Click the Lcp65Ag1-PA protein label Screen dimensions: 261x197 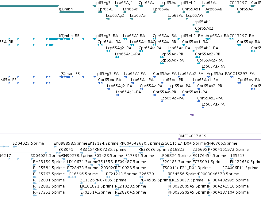point(128,92)
